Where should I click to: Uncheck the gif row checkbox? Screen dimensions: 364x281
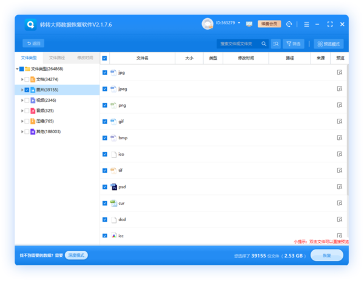[x=105, y=122]
